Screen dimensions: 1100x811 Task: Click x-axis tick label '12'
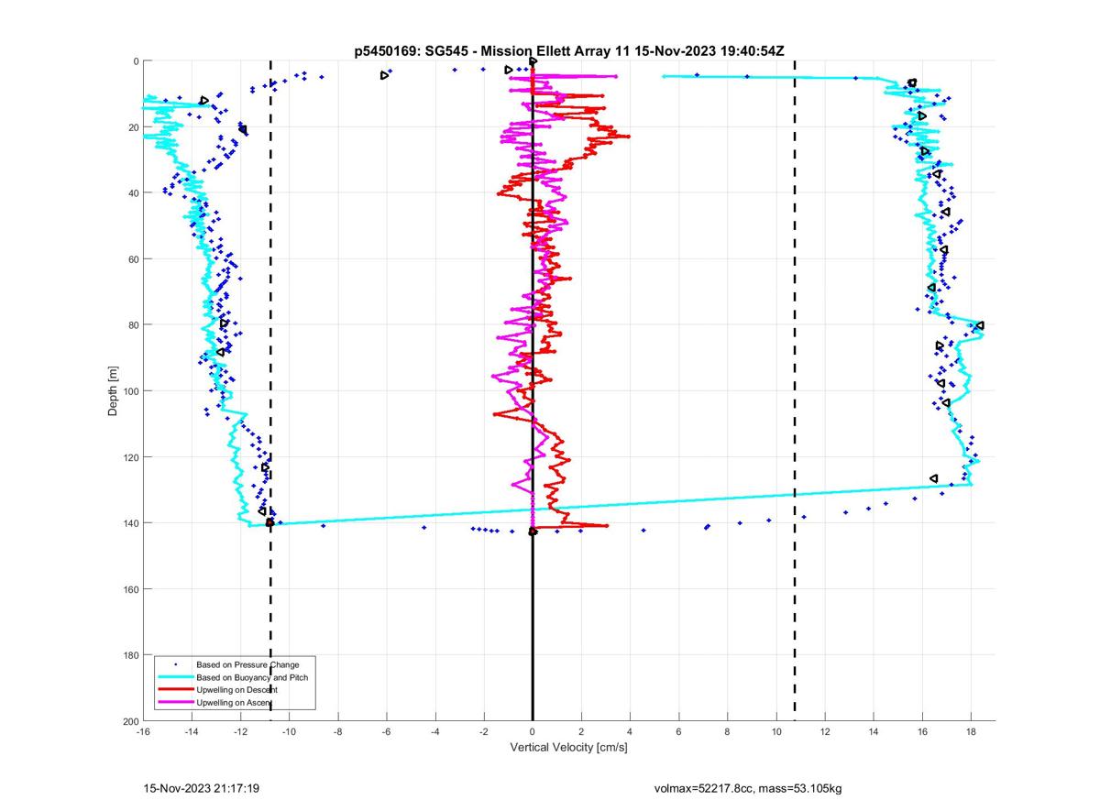tap(824, 731)
